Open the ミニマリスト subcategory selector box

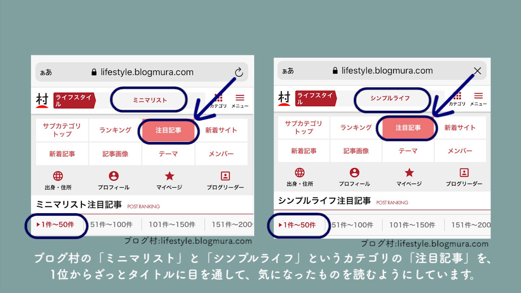[149, 100]
